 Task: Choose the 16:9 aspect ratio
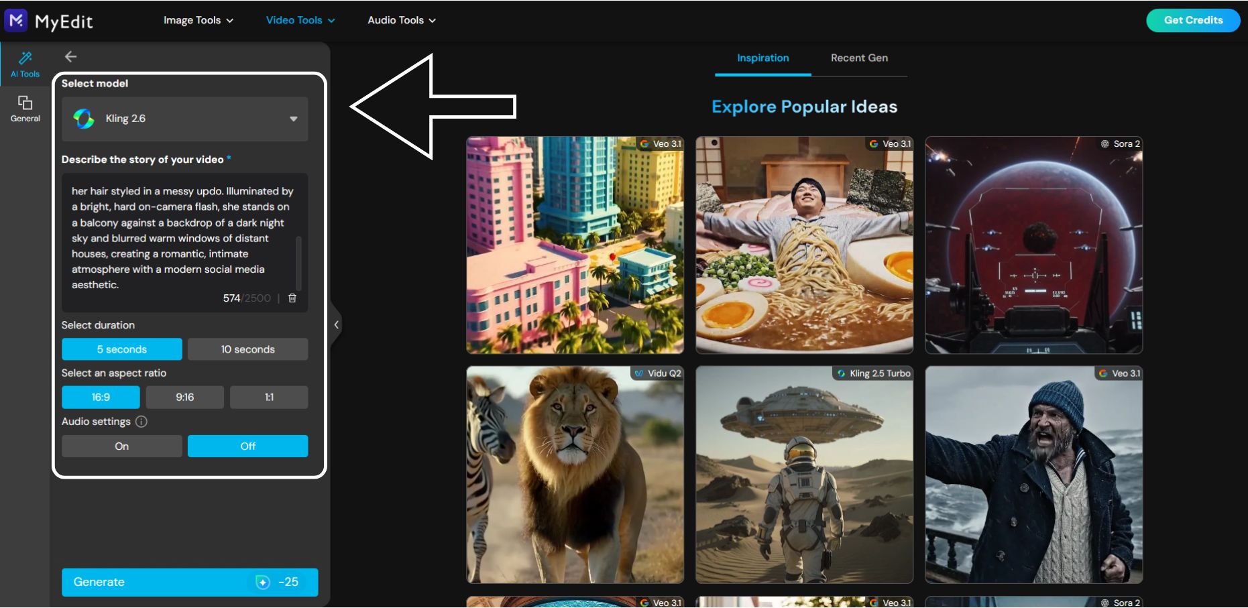tap(101, 398)
